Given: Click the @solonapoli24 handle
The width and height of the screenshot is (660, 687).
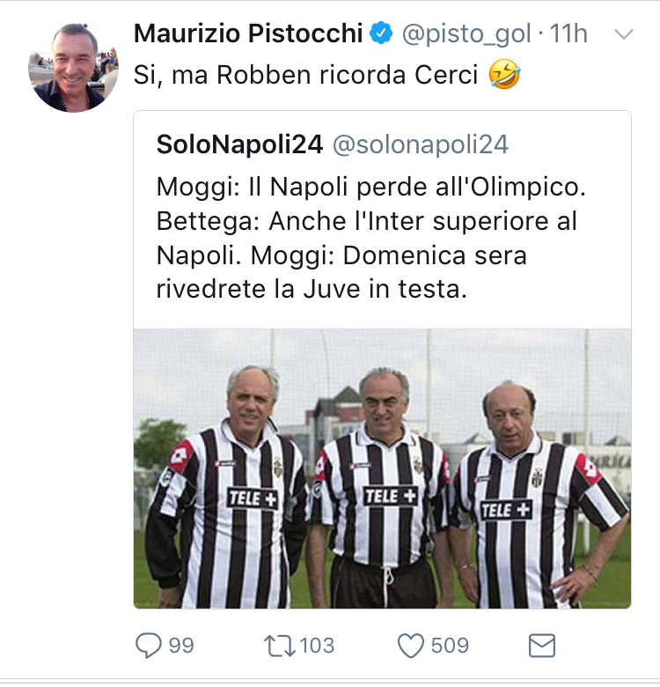Looking at the screenshot, I should pos(420,144).
